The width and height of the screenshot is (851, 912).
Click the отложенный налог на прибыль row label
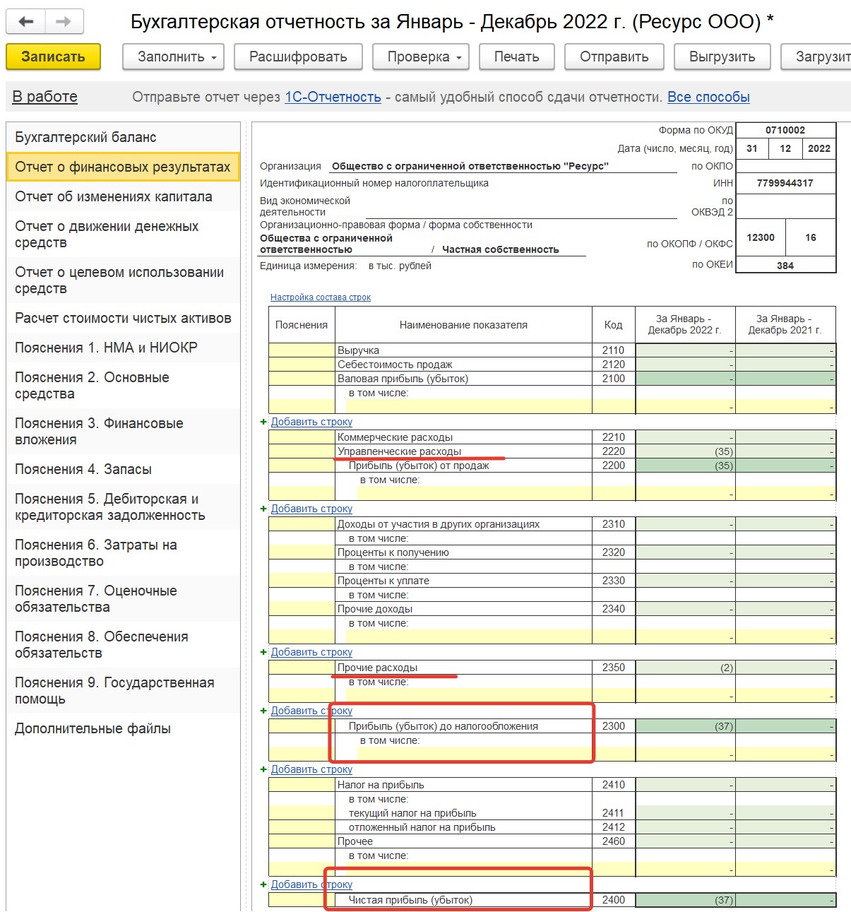pos(422,827)
